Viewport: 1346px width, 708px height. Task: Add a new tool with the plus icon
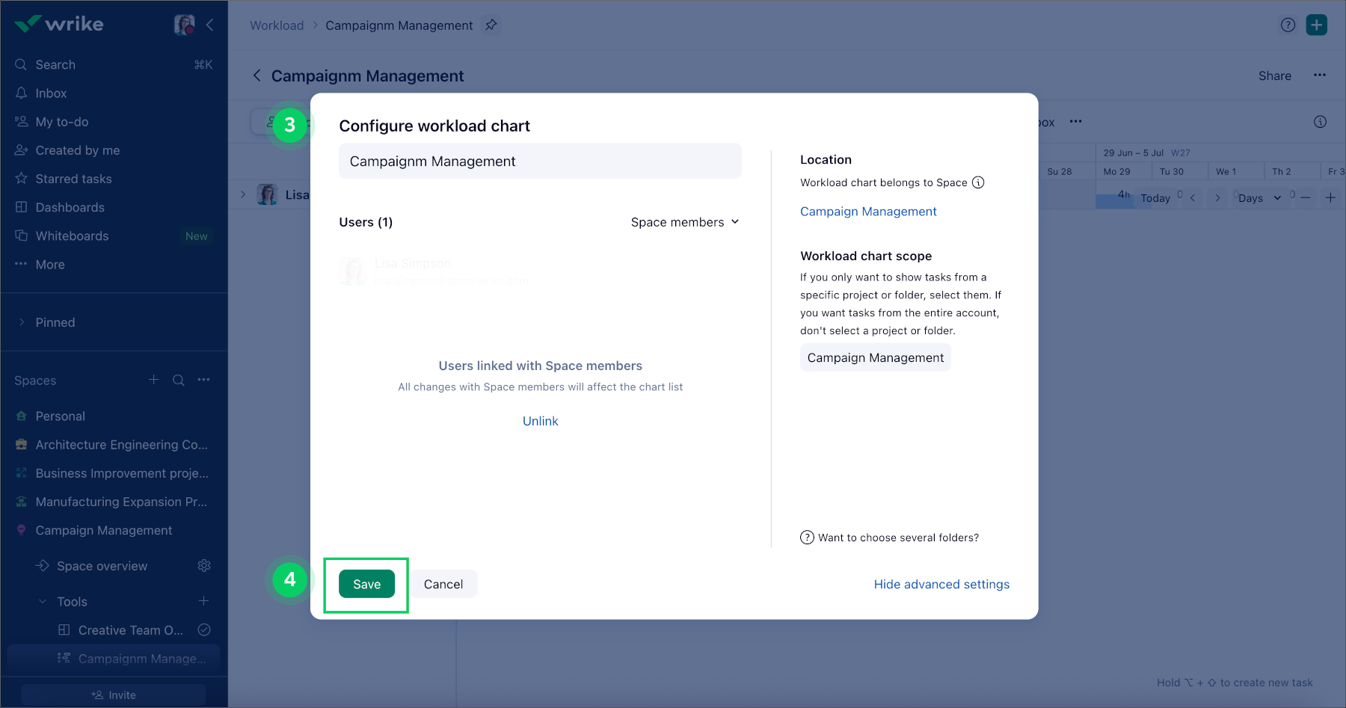pyautogui.click(x=203, y=601)
